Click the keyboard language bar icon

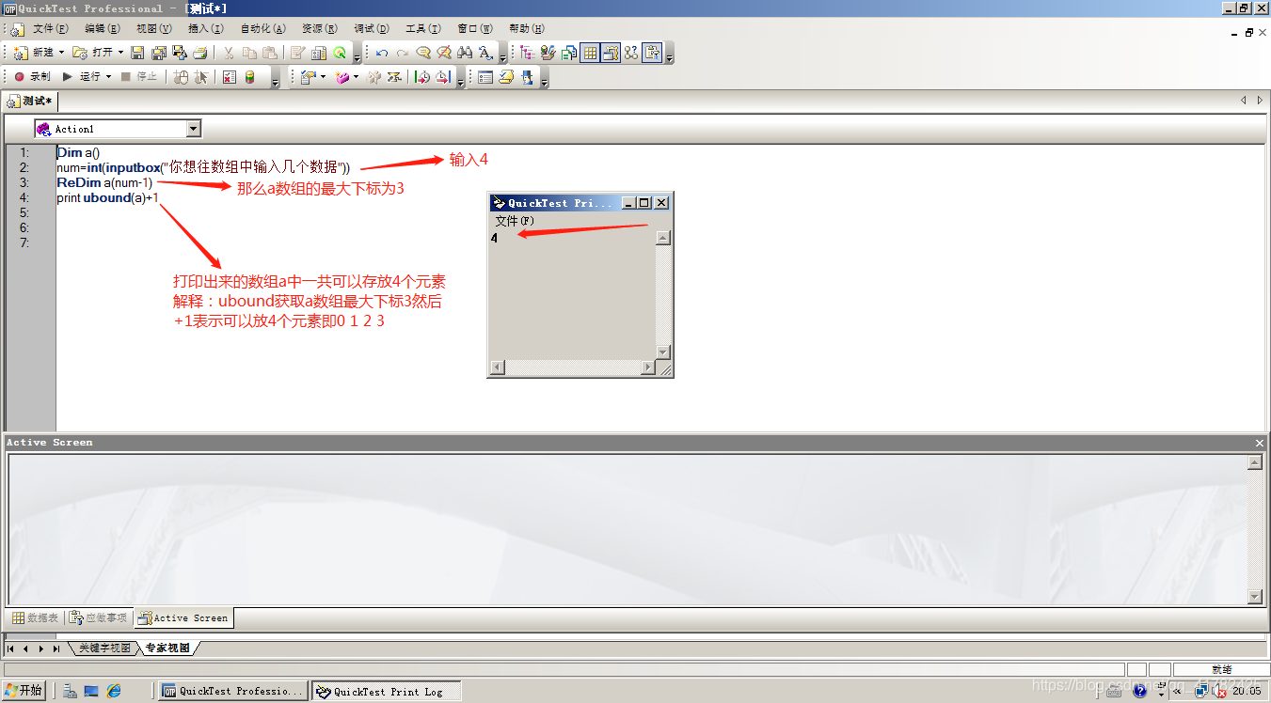click(1114, 691)
